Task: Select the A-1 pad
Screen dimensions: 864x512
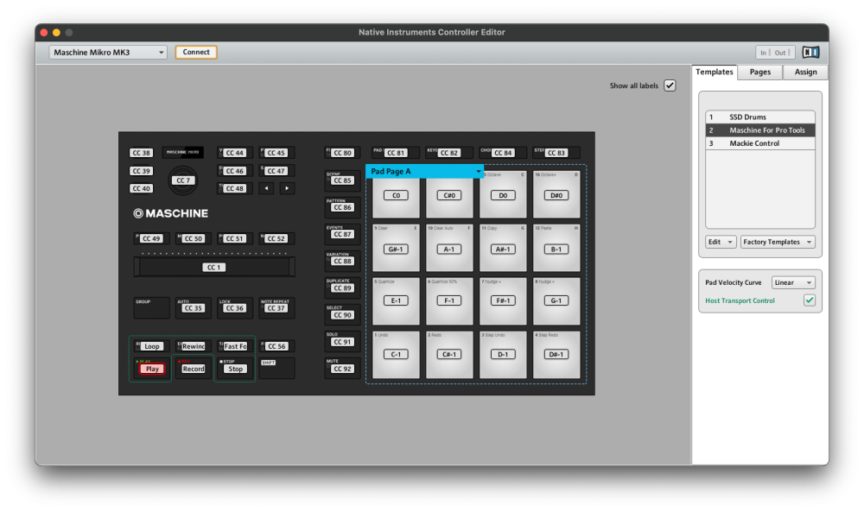Action: [x=449, y=249]
